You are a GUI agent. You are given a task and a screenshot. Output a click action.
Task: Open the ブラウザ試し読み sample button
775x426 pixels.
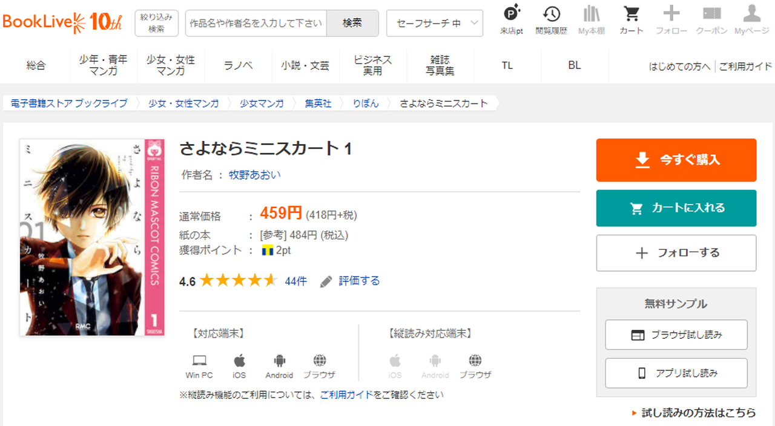(676, 335)
